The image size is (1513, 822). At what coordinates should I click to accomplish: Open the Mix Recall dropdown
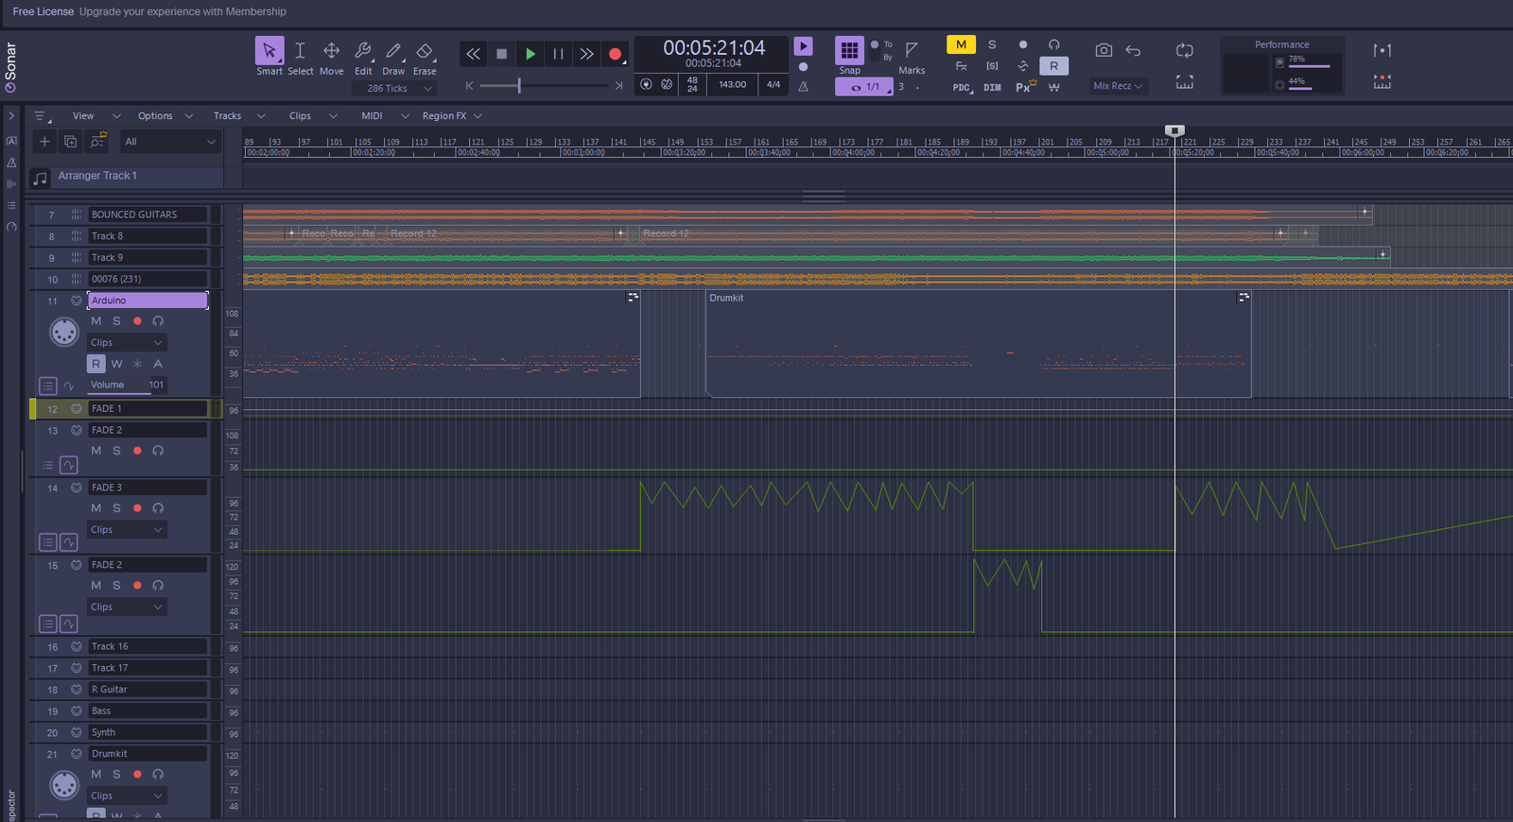(1119, 86)
